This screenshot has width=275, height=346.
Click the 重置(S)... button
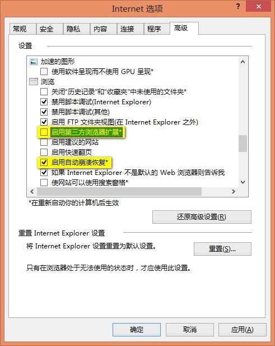click(x=222, y=249)
